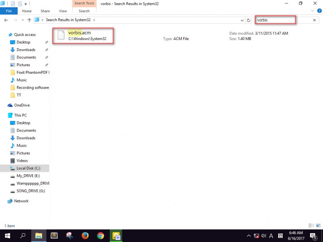Open pinned Downloads under Quick access

(26, 50)
